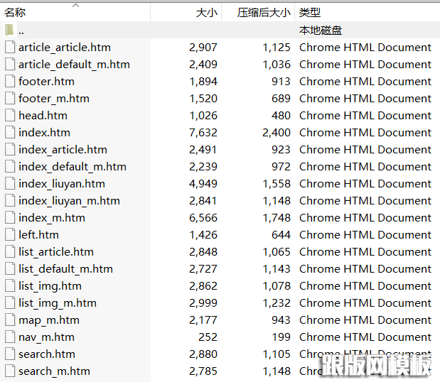Click the index_m.htm file name

tap(52, 218)
